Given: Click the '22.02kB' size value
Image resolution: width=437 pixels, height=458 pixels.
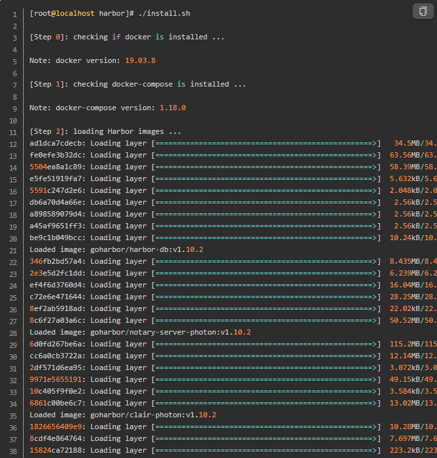Looking at the screenshot, I should coord(405,309).
